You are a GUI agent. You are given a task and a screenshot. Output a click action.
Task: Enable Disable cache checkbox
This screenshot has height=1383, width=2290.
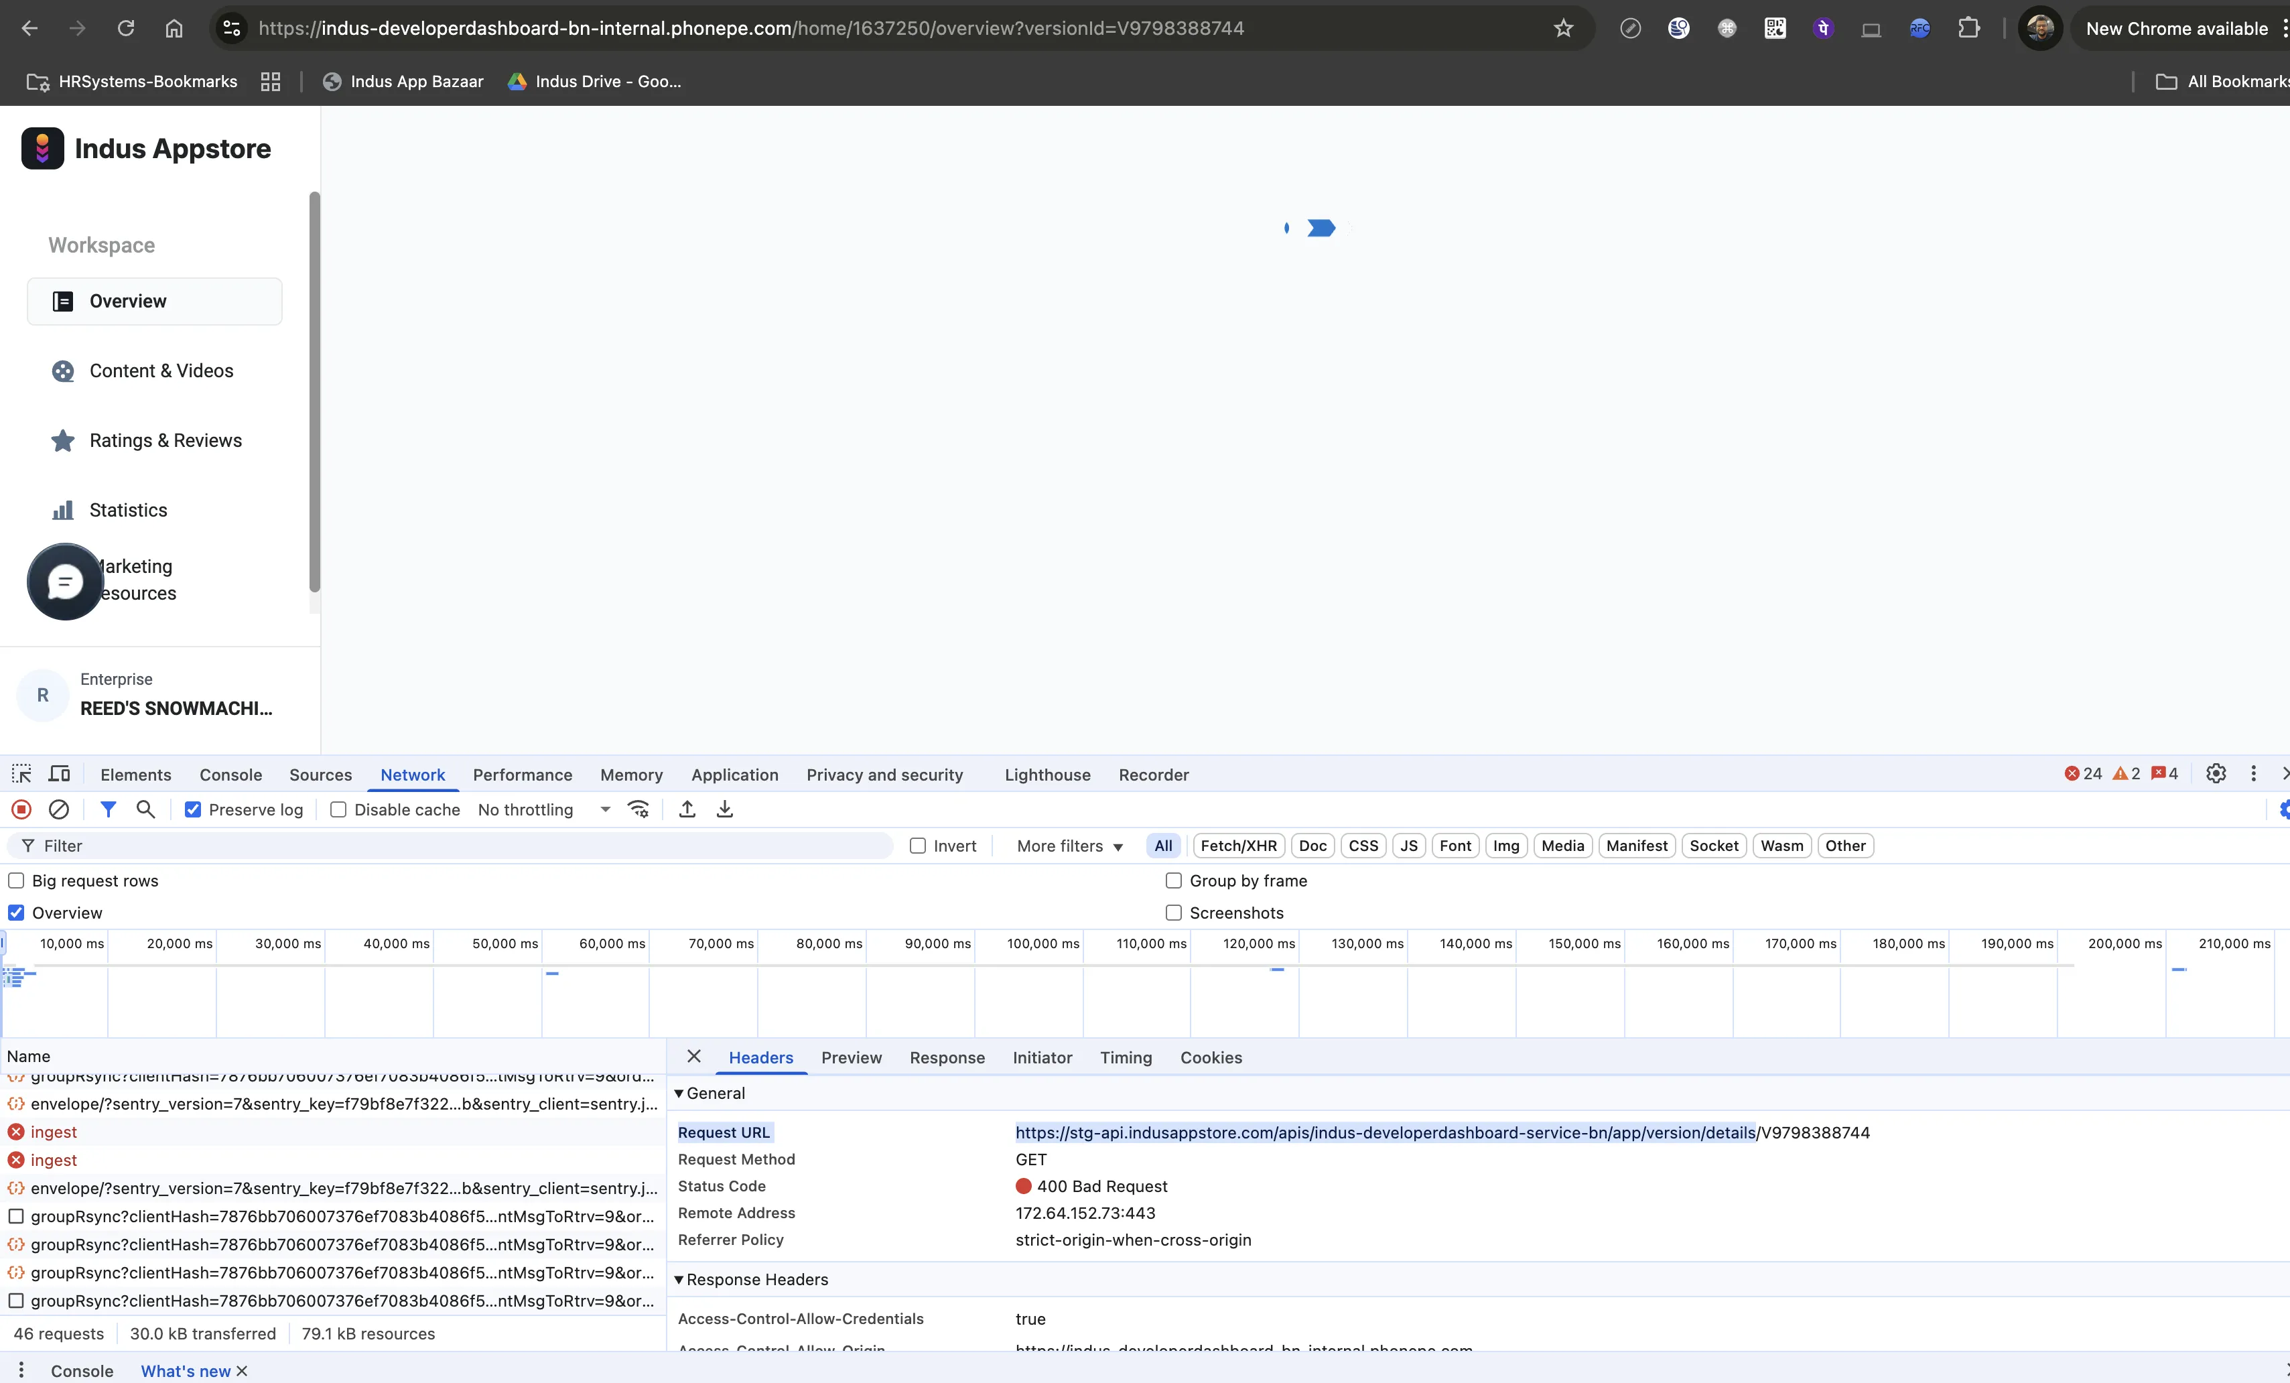[339, 809]
